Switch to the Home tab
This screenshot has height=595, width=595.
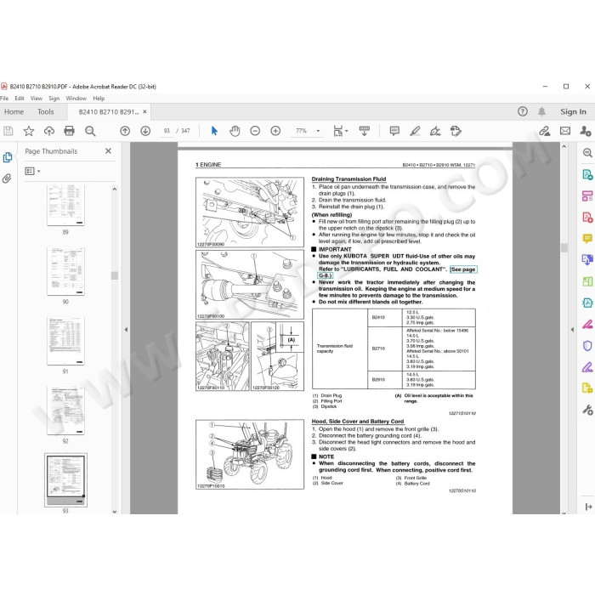(x=14, y=111)
